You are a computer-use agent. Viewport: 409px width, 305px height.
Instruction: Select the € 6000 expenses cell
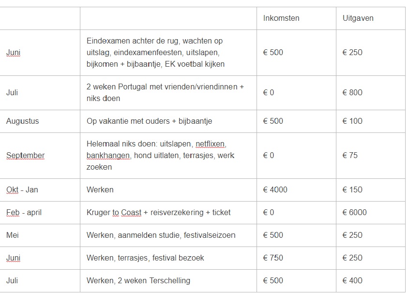(x=354, y=212)
